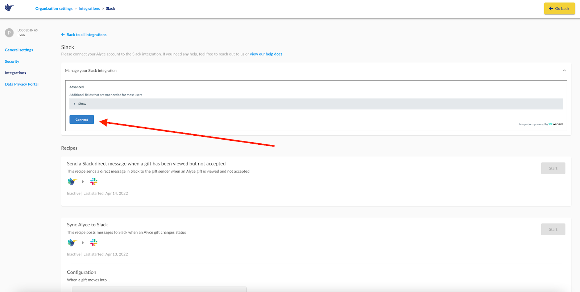
Task: Click the Go back button
Action: click(x=559, y=8)
